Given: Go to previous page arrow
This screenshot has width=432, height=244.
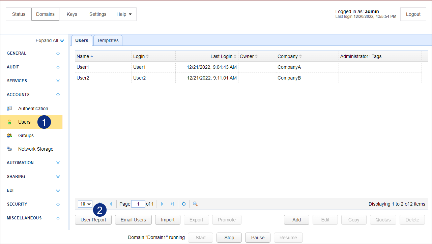Looking at the screenshot, I should [x=111, y=204].
